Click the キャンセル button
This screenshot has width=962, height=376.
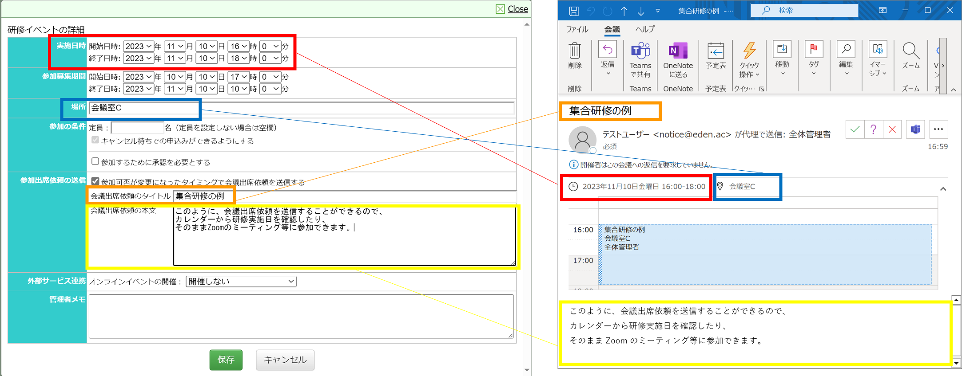click(285, 360)
